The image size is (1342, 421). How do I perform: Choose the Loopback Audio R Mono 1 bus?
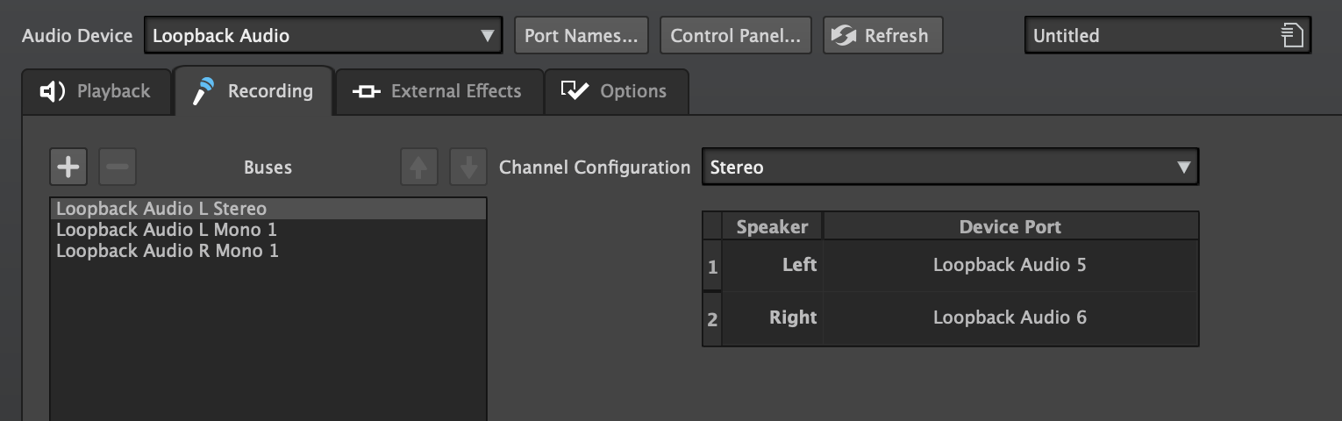click(x=167, y=251)
